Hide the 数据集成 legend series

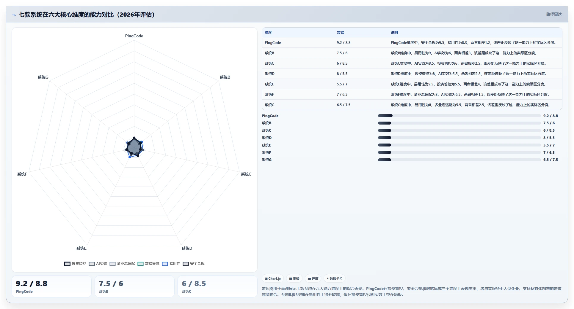click(x=148, y=264)
